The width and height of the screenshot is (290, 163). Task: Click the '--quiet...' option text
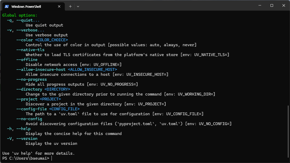coord(28,20)
